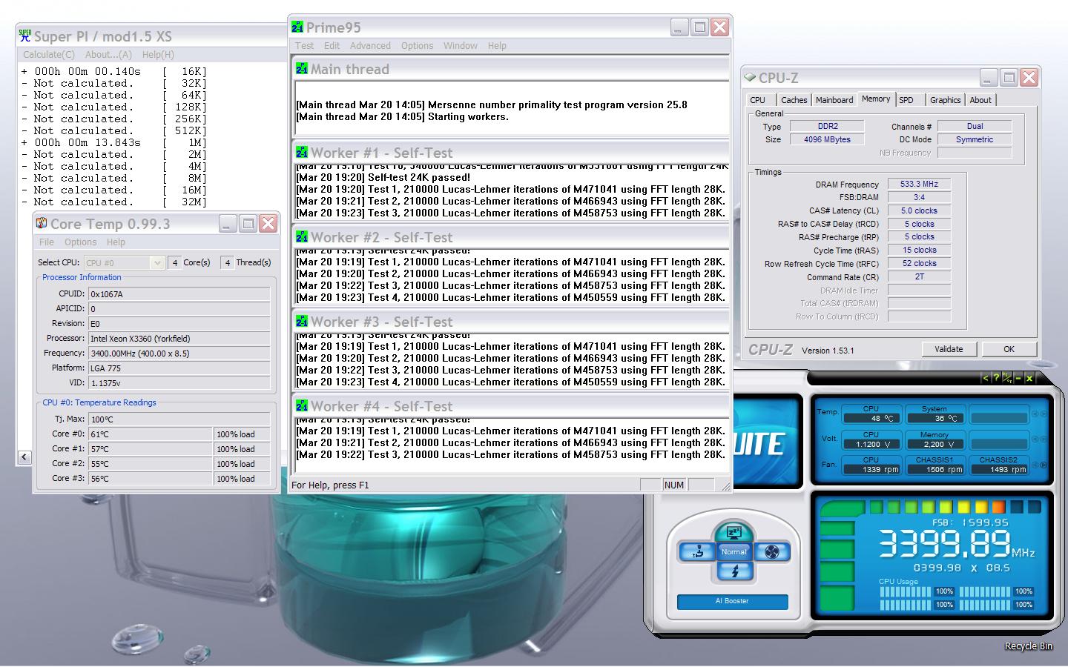This screenshot has height=667, width=1068.
Task: Click the Worker #4 Self-Test window icon
Action: (302, 405)
